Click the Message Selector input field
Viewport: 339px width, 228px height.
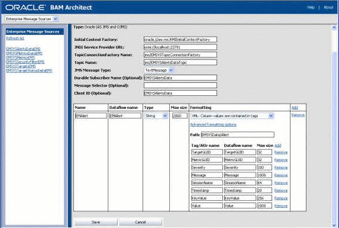coord(180,85)
